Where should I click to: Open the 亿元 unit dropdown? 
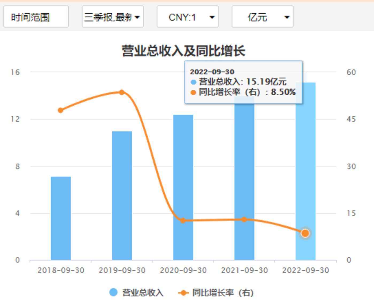263,17
